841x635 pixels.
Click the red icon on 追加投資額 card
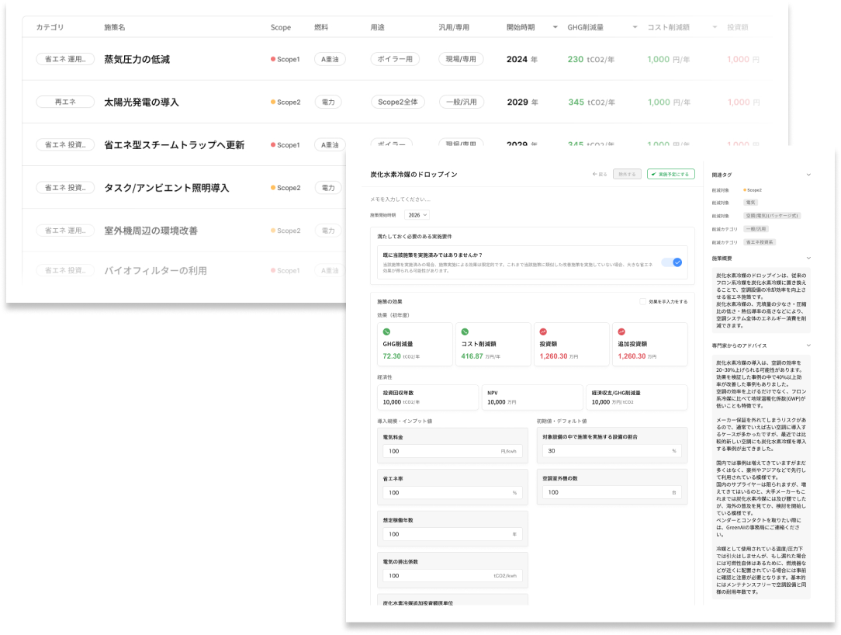click(x=620, y=331)
